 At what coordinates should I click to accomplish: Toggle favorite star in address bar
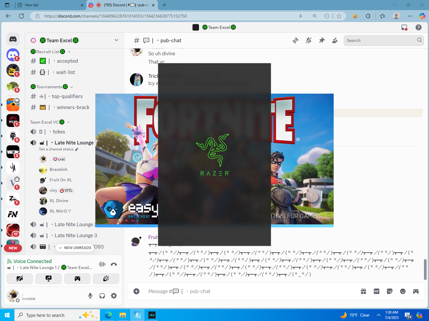tap(339, 16)
